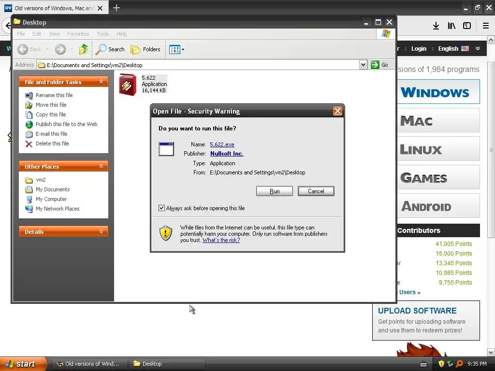The image size is (495, 371).
Task: Click the security shield tray icon
Action: (441, 364)
